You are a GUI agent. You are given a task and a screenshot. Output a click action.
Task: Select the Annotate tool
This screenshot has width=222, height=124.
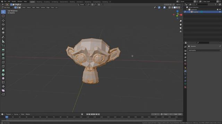coord(3,37)
